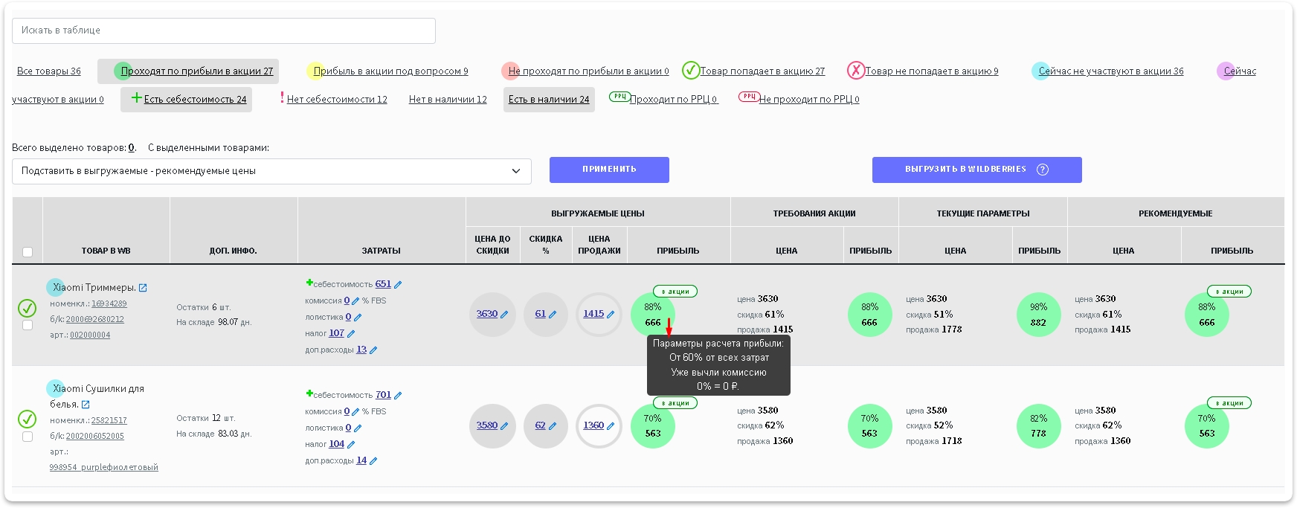Expand the dropdown chevron for рекомендуемые цены
The height and width of the screenshot is (508, 1297).
pos(516,171)
